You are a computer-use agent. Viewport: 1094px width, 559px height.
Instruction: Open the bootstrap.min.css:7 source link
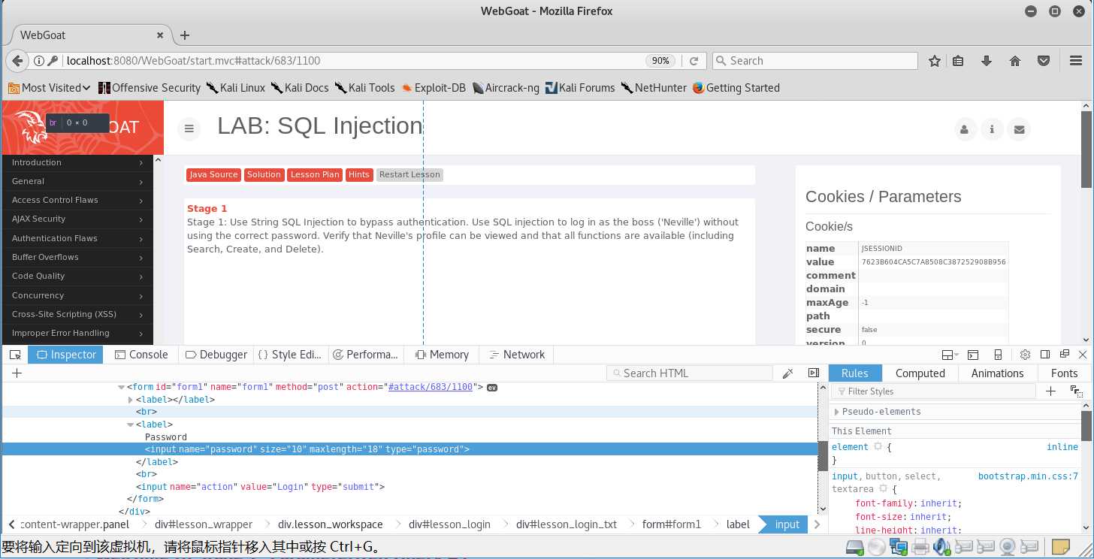point(1028,476)
